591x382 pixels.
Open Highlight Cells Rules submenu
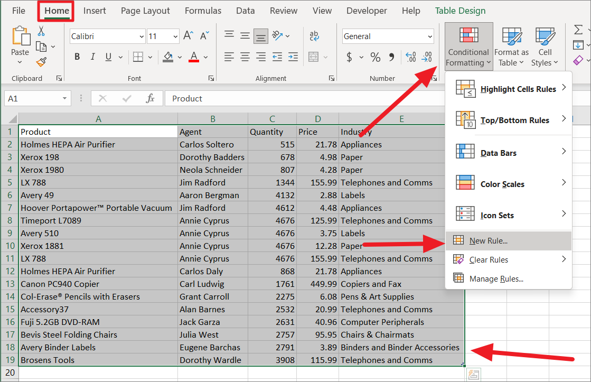coord(509,89)
